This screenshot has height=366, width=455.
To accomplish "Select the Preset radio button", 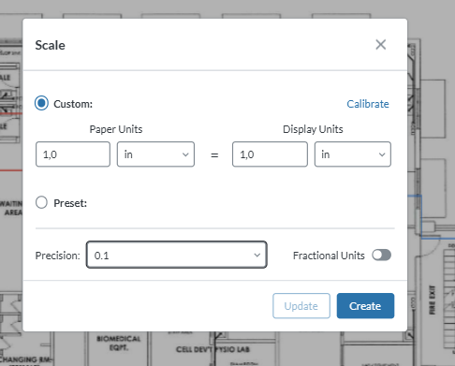I will (41, 202).
